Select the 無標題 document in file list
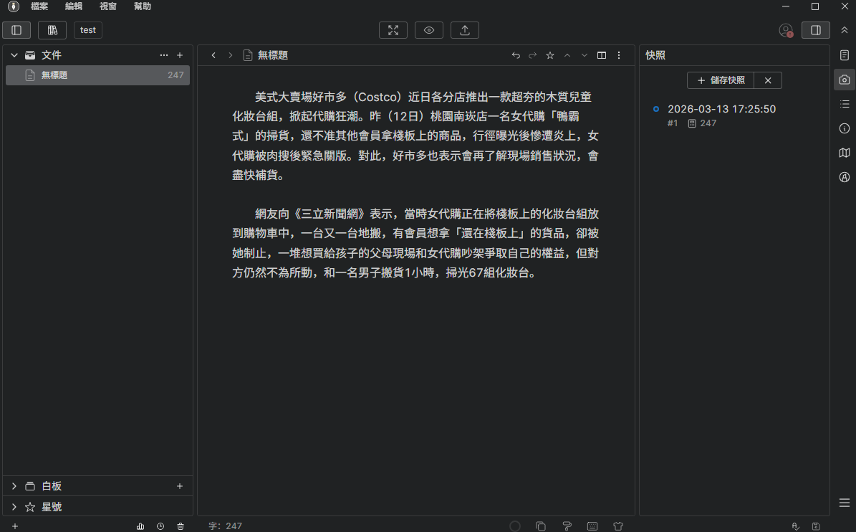This screenshot has width=856, height=532. (x=97, y=75)
